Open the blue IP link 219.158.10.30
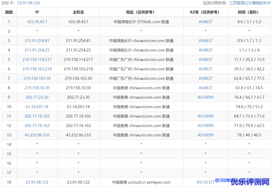Screen dimensions: 273x189 tap(37, 88)
